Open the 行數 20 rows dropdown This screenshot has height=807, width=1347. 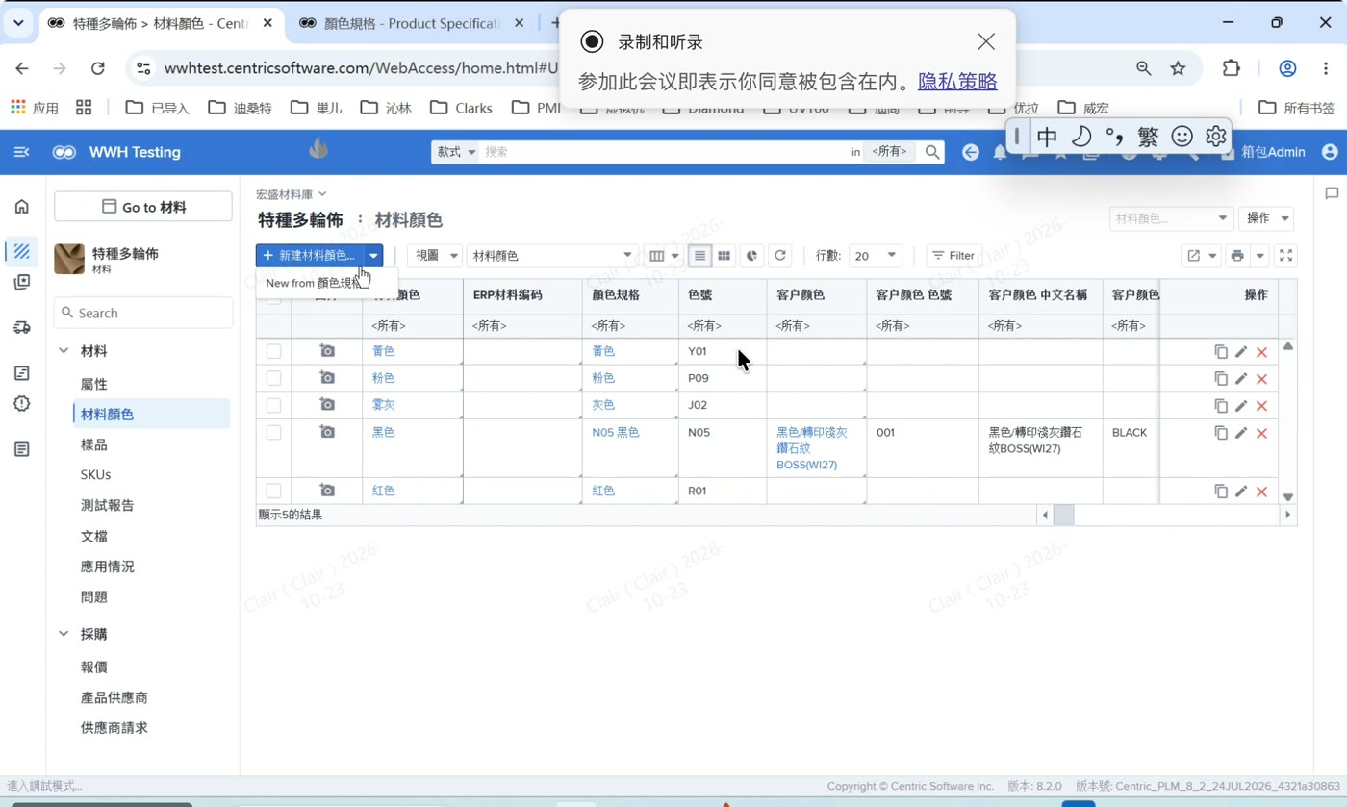[x=876, y=256]
